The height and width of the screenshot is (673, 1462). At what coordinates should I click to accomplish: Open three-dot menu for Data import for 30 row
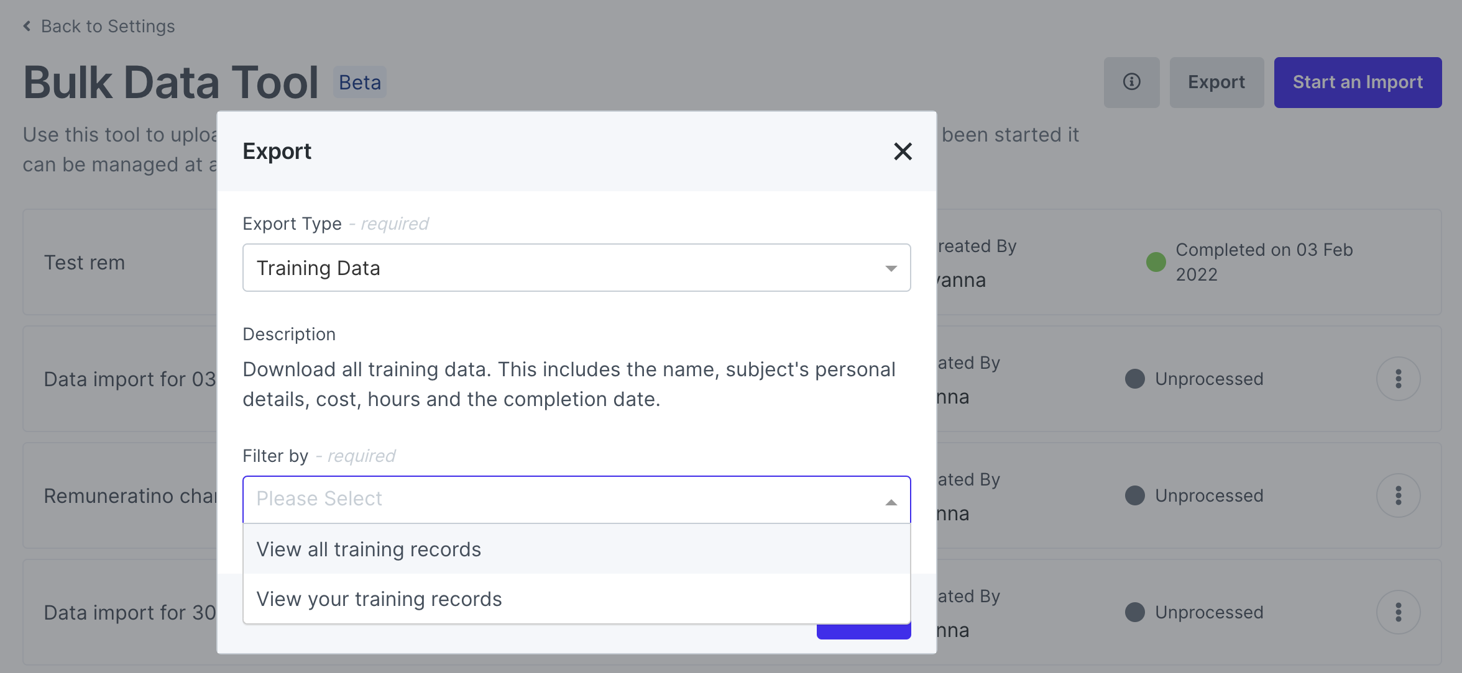click(x=1398, y=612)
